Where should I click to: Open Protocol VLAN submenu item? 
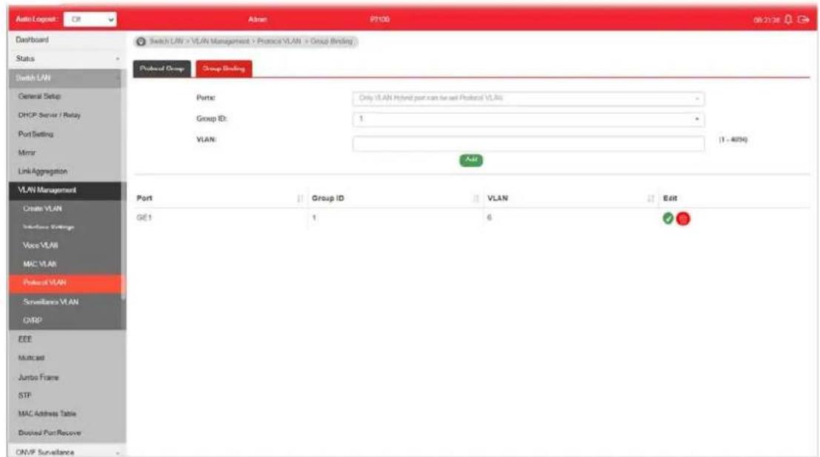(x=67, y=282)
